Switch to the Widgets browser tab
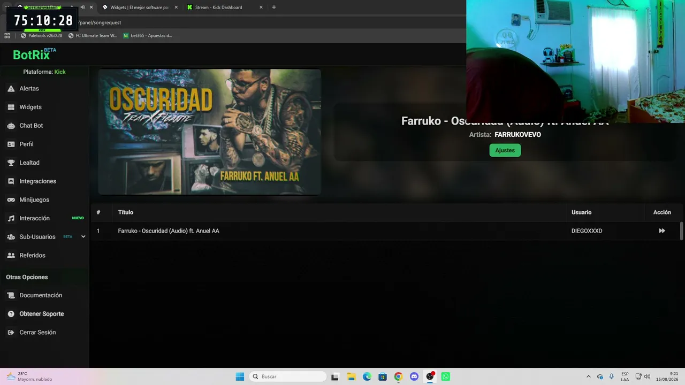The height and width of the screenshot is (385, 685). point(140,7)
